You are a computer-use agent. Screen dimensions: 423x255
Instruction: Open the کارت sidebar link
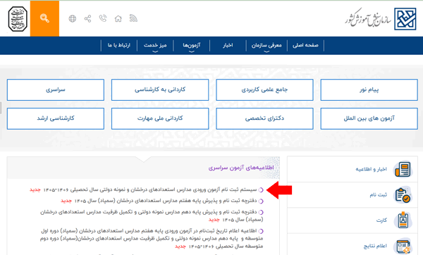[x=381, y=220]
